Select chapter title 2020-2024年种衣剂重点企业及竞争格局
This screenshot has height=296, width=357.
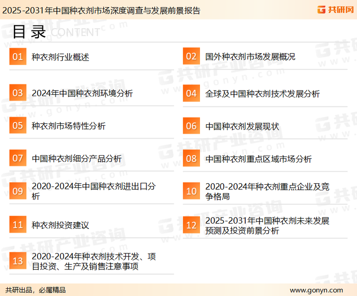(x=268, y=191)
